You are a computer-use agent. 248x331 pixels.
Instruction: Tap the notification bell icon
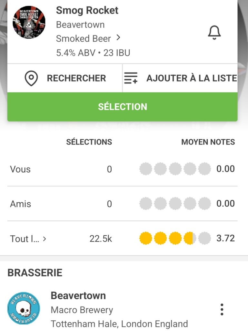click(214, 32)
